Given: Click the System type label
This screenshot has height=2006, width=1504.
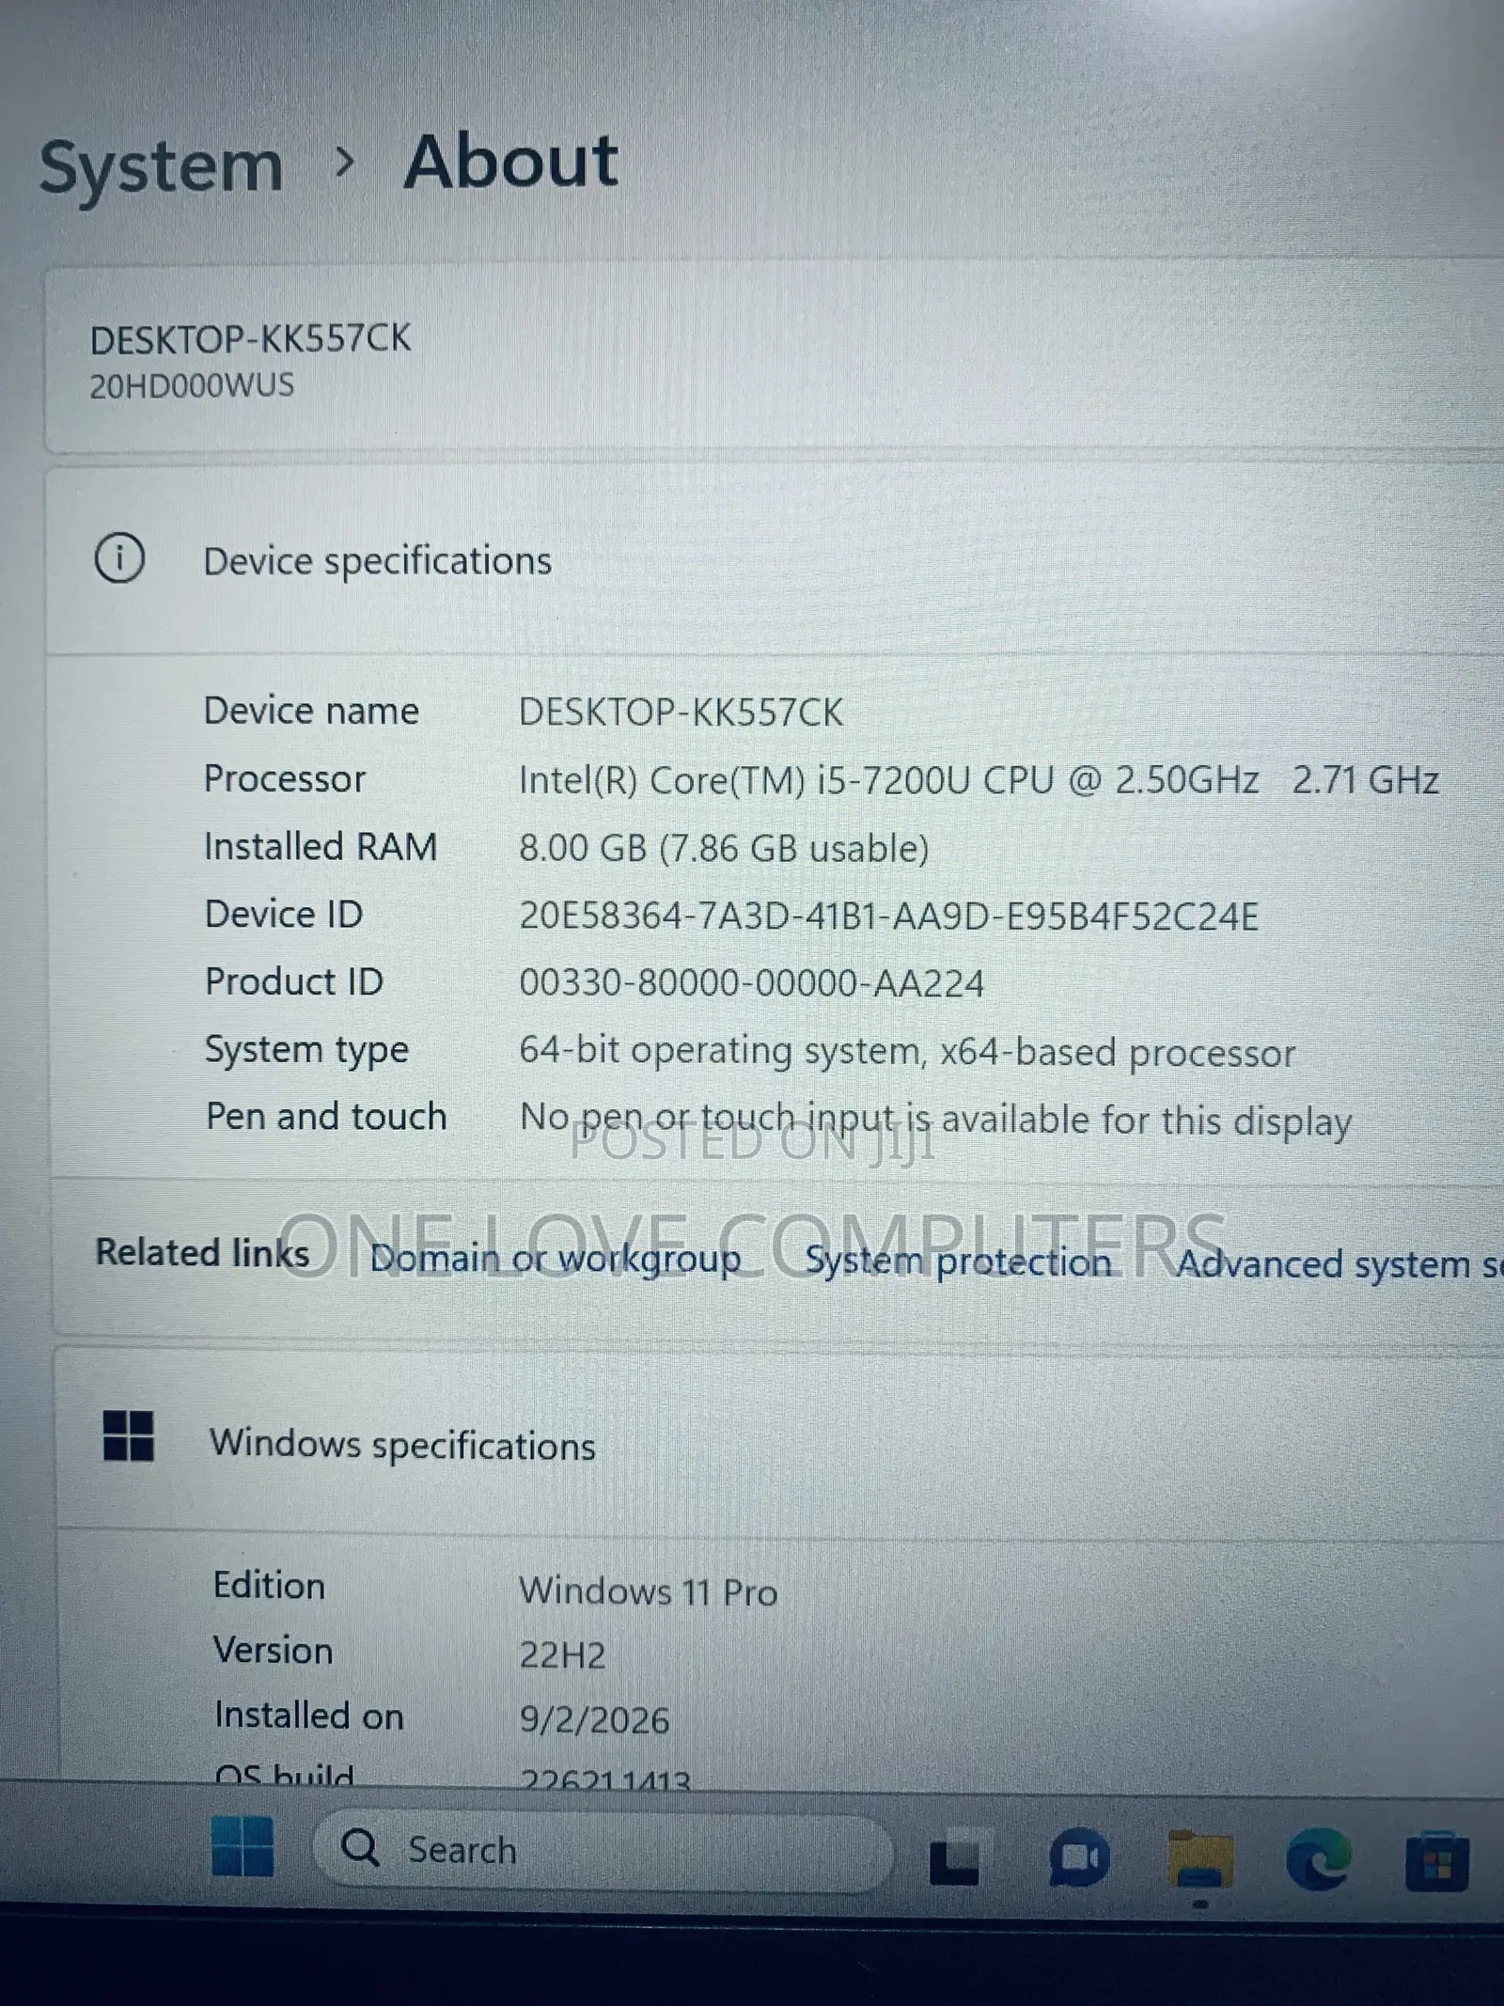Looking at the screenshot, I should 306,1051.
